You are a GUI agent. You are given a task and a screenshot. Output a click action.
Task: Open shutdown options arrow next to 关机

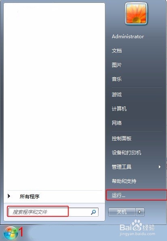tap(140, 212)
